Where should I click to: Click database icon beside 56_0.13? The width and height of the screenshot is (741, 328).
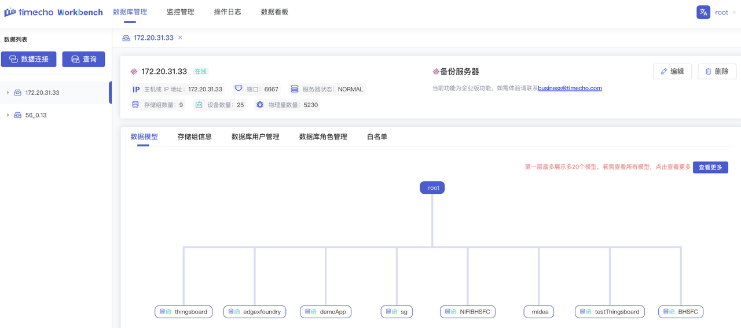pyautogui.click(x=18, y=115)
